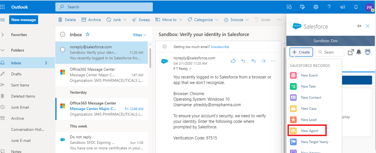Open the Conversation History folder

pos(27,129)
